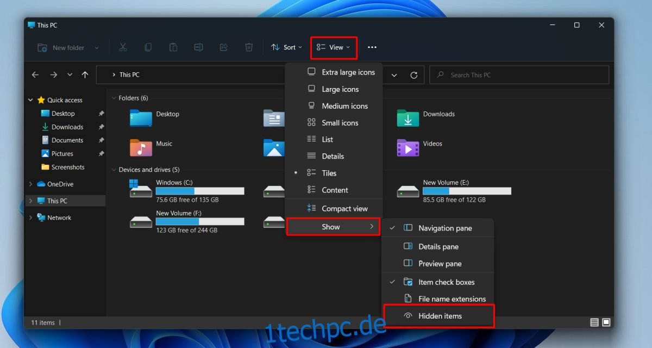Select the Content layout option
The height and width of the screenshot is (348, 652).
click(x=334, y=190)
